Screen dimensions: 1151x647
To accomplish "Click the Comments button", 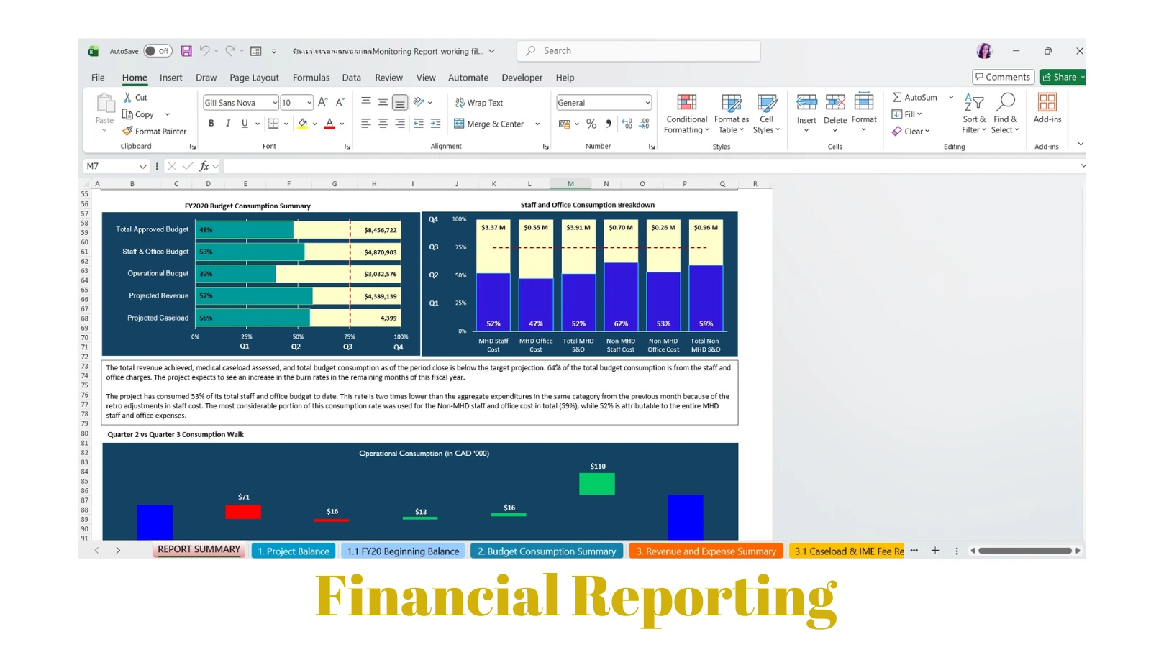I will pyautogui.click(x=1003, y=77).
